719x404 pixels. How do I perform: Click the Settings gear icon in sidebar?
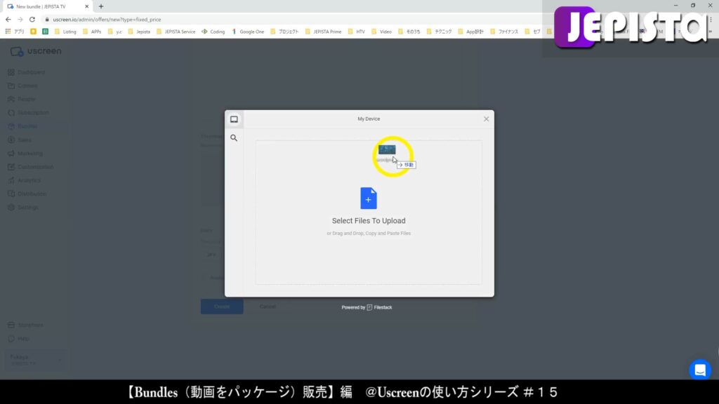tap(11, 208)
